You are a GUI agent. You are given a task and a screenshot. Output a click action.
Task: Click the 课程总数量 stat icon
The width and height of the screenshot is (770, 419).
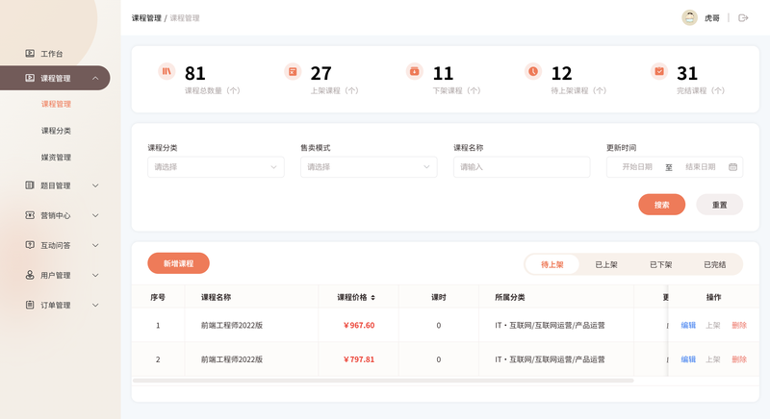(167, 71)
